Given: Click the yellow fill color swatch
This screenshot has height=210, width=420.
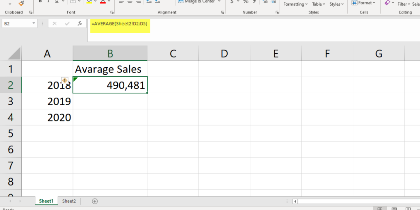Looking at the screenshot, I should (89, 2).
